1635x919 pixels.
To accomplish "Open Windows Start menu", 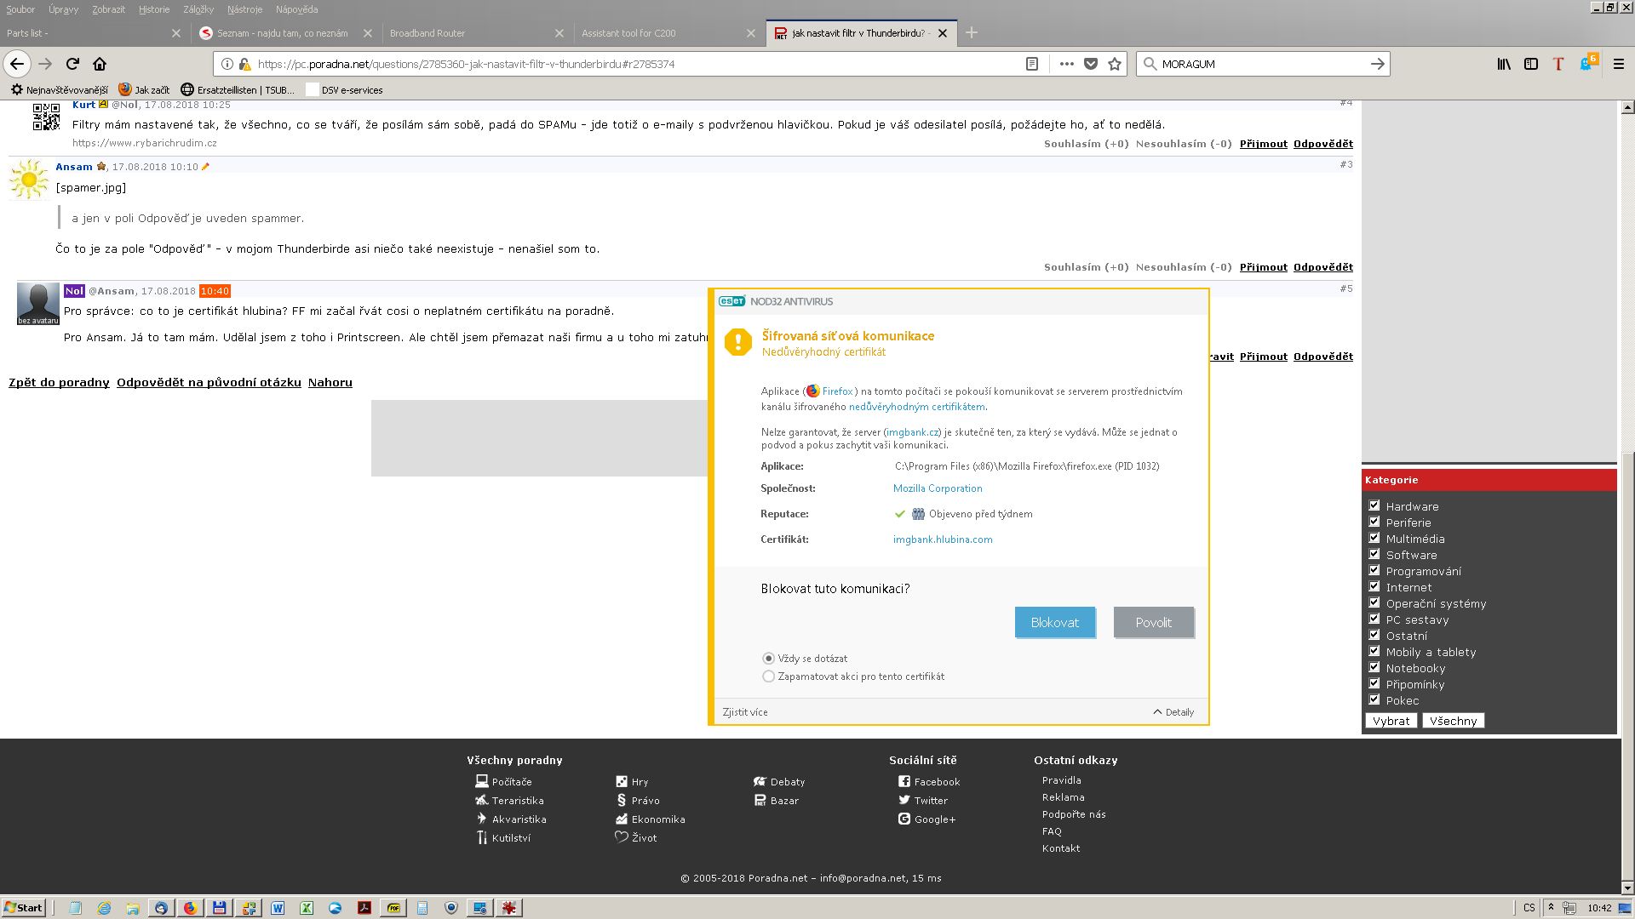I will coord(23,907).
